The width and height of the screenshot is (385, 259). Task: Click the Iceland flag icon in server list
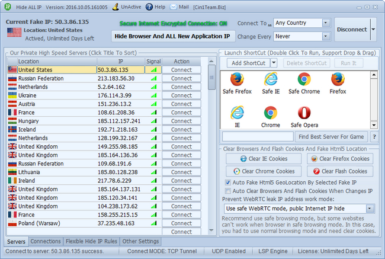pyautogui.click(x=12, y=129)
